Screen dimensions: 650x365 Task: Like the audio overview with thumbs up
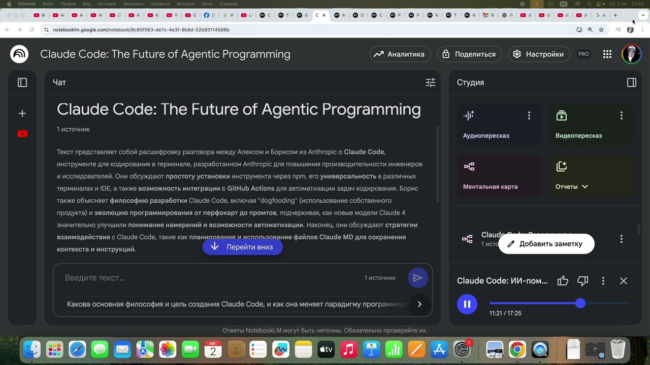(563, 281)
